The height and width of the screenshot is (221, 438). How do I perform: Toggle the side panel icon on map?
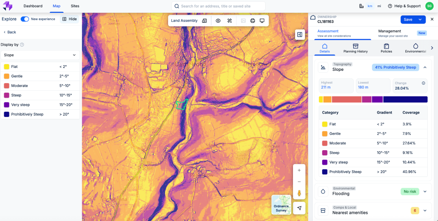pos(300,35)
